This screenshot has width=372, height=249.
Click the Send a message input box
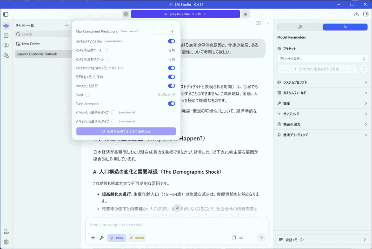177,224
